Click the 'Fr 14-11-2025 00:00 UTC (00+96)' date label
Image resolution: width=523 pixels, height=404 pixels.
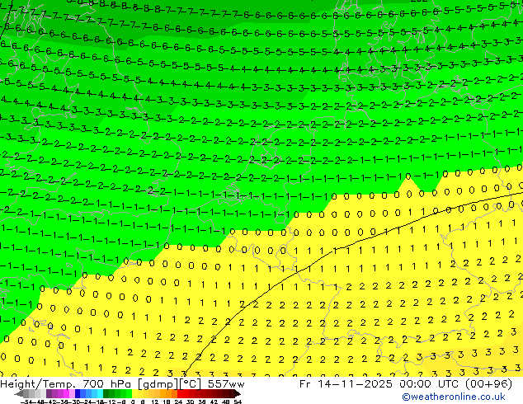pyautogui.click(x=406, y=384)
